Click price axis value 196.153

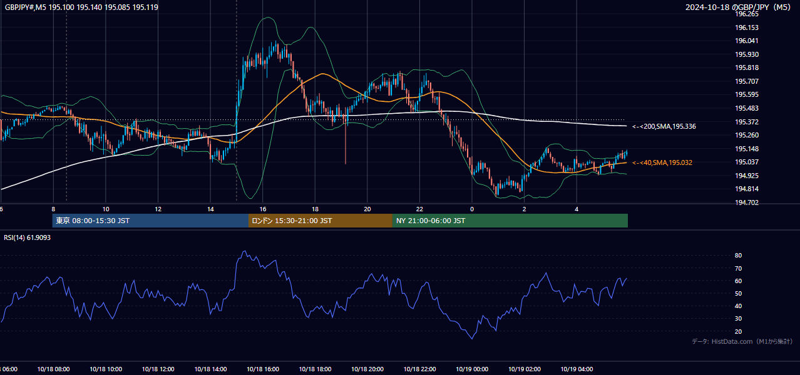(746, 27)
